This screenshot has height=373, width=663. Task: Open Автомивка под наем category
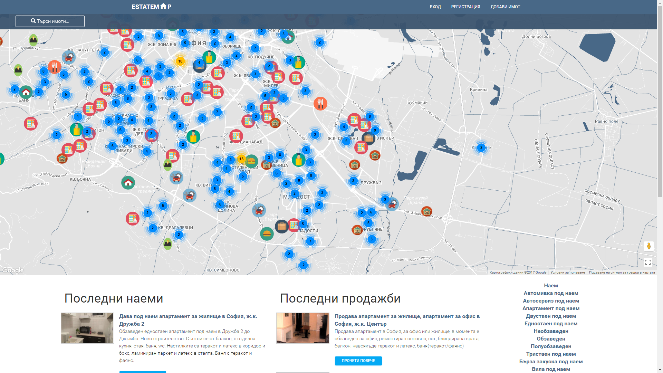coord(551,293)
